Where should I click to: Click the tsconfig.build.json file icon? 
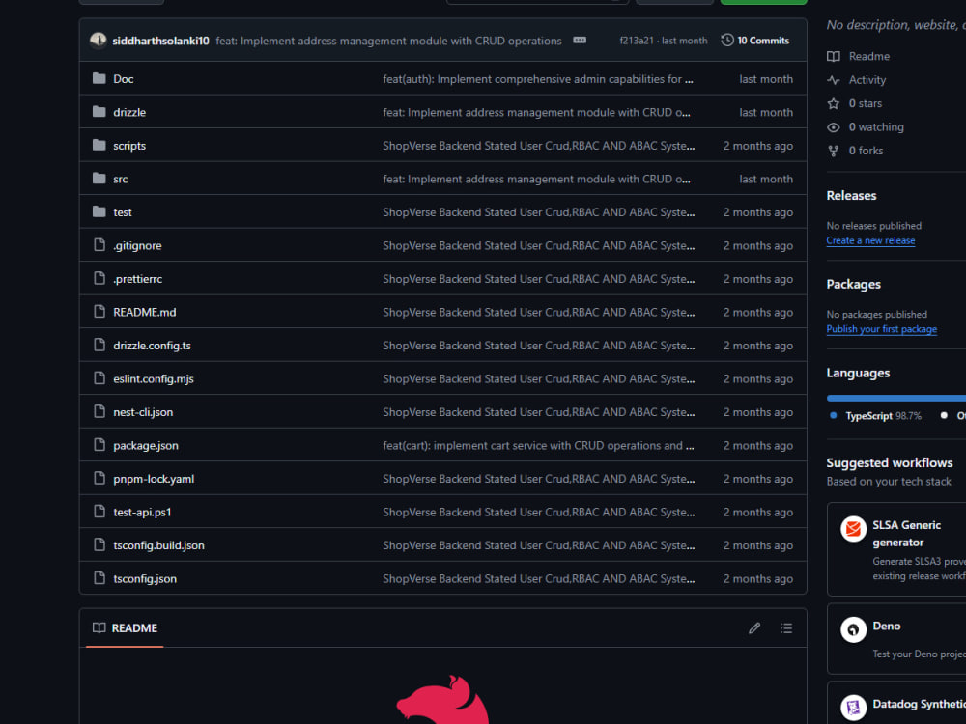click(99, 544)
